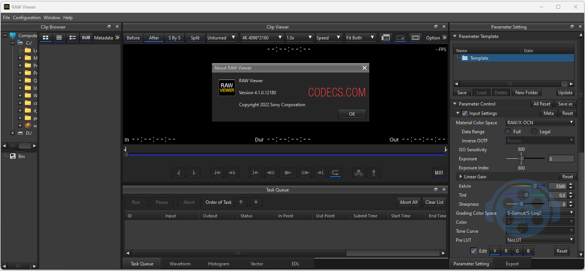
Task: Click the full-frame display icon in viewer toolbar
Action: click(x=416, y=38)
